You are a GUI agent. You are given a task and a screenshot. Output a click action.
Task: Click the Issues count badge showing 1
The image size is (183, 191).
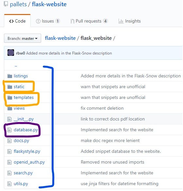coord(58,21)
